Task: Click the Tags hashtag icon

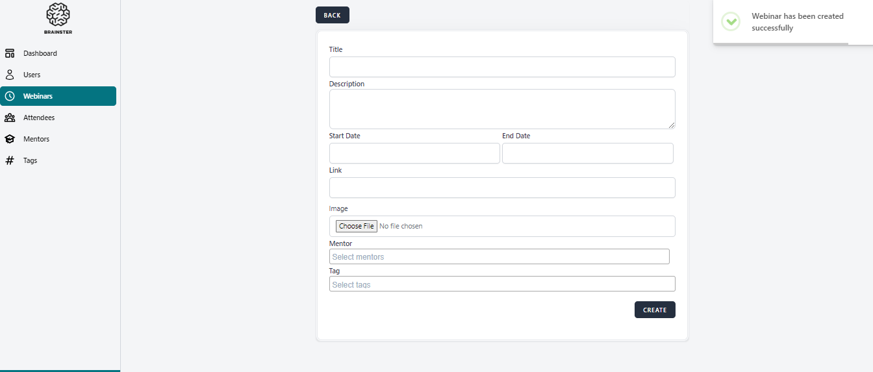Action: [x=10, y=160]
